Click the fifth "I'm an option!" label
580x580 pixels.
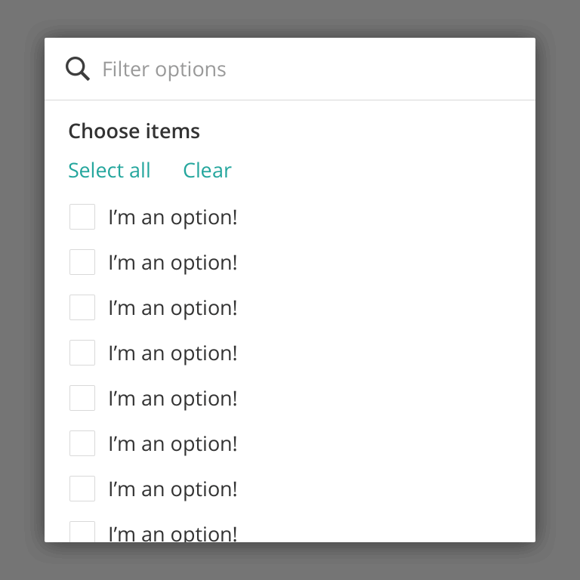(173, 399)
